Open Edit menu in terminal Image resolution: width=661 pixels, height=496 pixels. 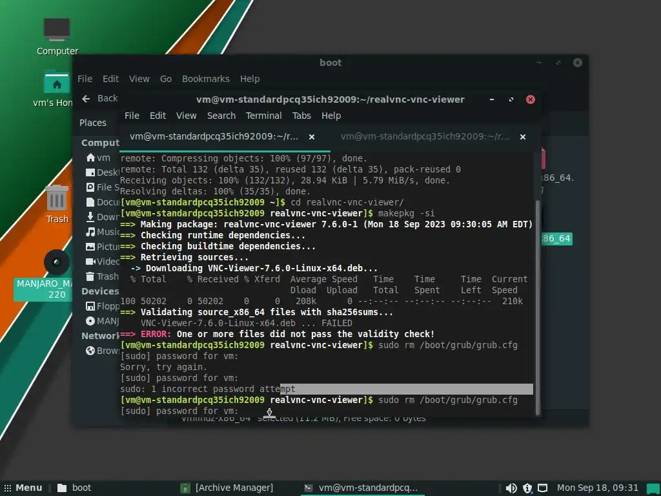pyautogui.click(x=158, y=116)
